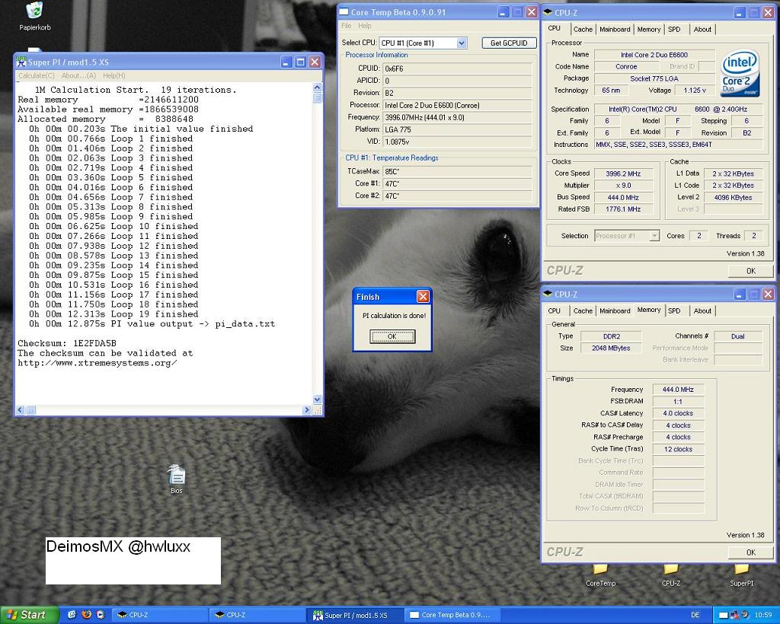Open the Select CPU dropdown in Core Temp
Screen dimensions: 780x624
(x=462, y=43)
